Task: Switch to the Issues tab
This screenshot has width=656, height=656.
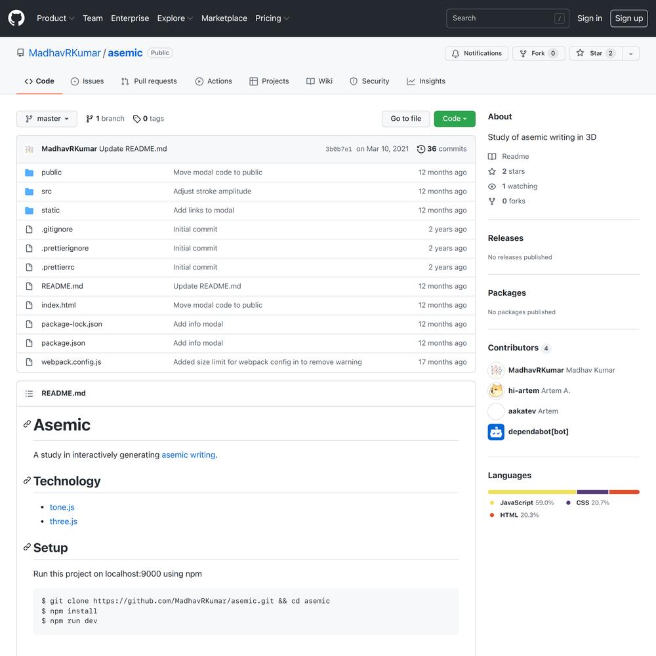Action: 87,81
